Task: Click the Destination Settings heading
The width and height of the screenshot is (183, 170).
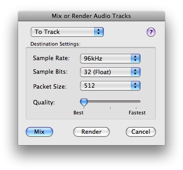Action: tap(55, 44)
